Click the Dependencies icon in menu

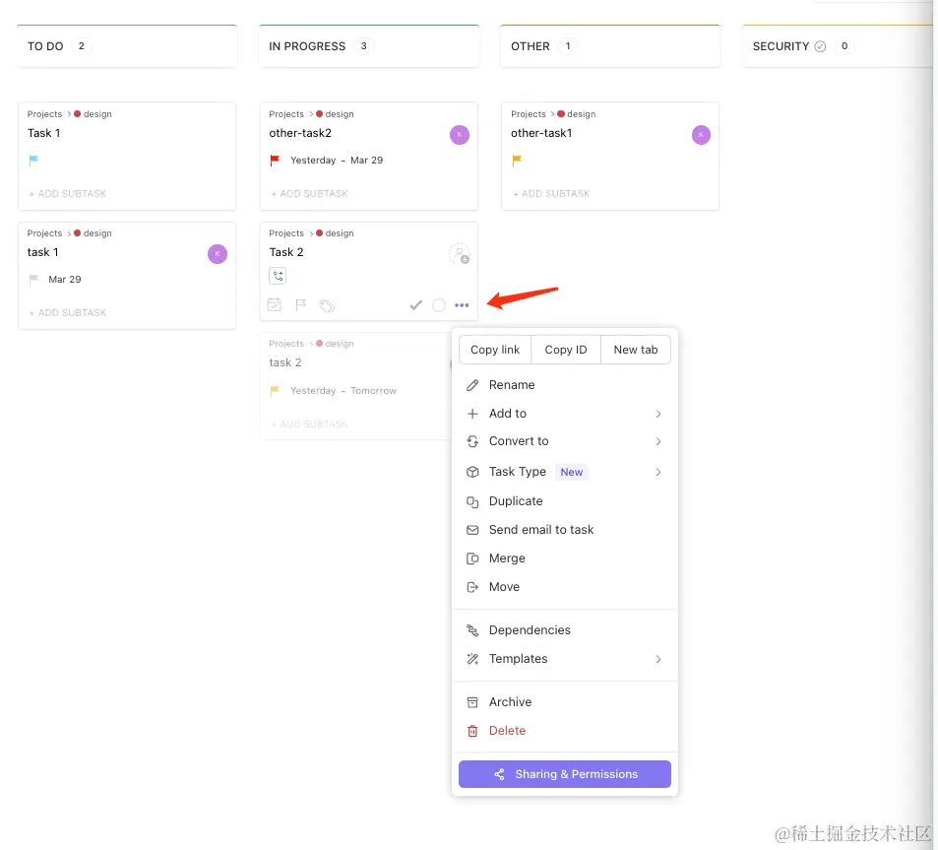tap(472, 630)
